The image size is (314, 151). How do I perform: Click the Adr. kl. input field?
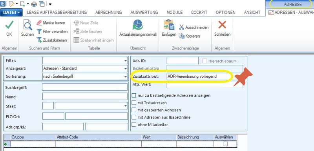[x=106, y=127]
